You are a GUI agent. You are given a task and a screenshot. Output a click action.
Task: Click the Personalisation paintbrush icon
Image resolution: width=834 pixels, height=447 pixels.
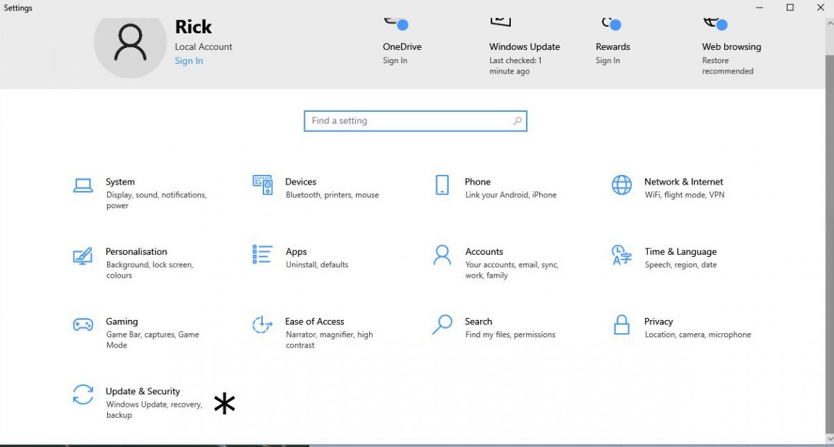coord(83,255)
